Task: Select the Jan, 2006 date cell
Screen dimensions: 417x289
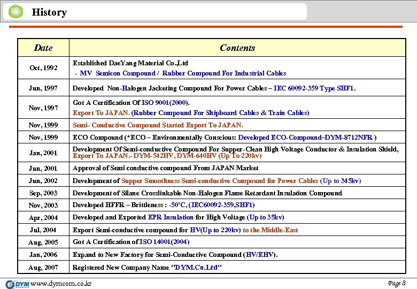Action: point(43,255)
